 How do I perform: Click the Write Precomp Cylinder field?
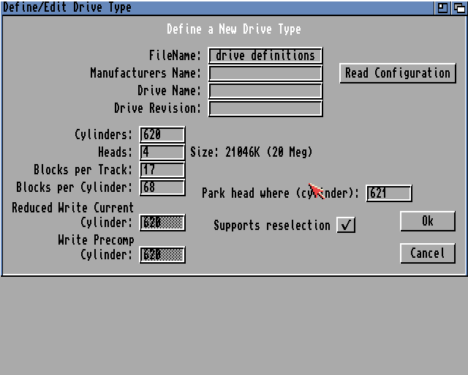[x=162, y=255]
